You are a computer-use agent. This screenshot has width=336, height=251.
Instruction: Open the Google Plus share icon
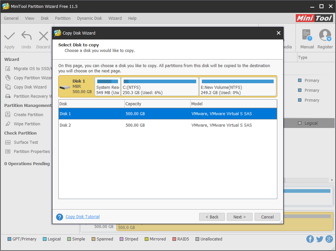[x=329, y=239]
